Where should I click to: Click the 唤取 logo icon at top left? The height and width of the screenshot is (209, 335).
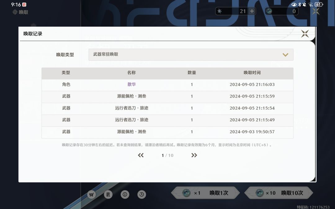point(15,12)
